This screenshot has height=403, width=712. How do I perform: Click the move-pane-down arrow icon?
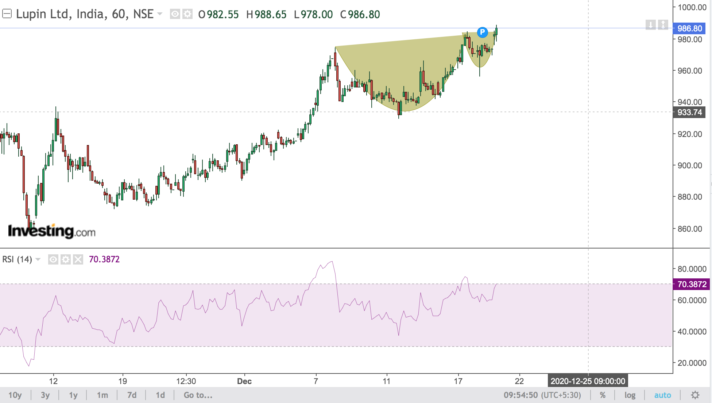tap(650, 25)
